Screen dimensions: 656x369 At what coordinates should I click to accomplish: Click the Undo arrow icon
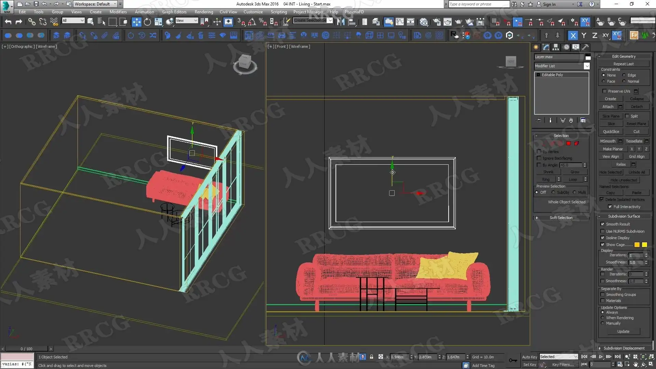pyautogui.click(x=8, y=22)
